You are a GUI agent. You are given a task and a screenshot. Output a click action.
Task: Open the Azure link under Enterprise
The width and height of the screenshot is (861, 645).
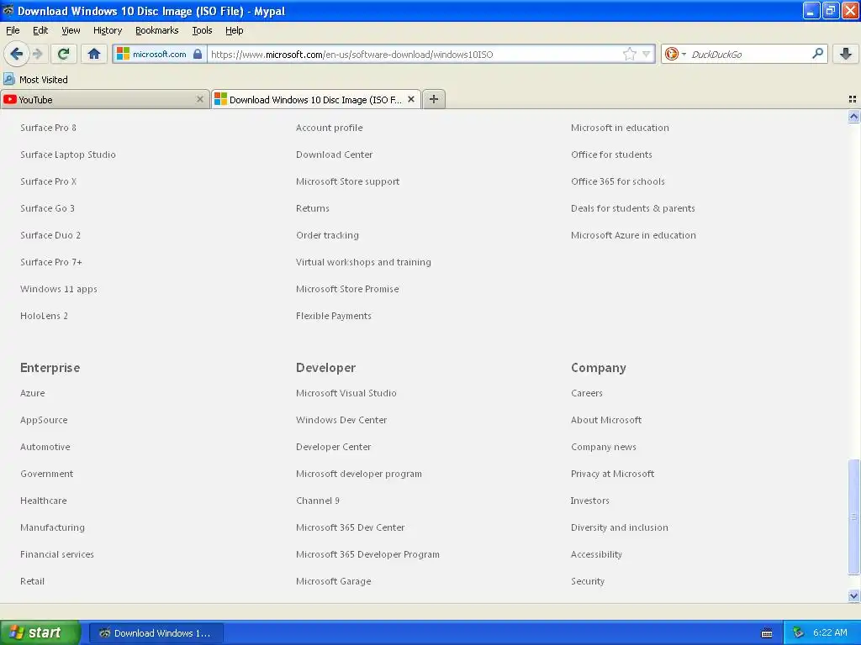click(x=33, y=393)
